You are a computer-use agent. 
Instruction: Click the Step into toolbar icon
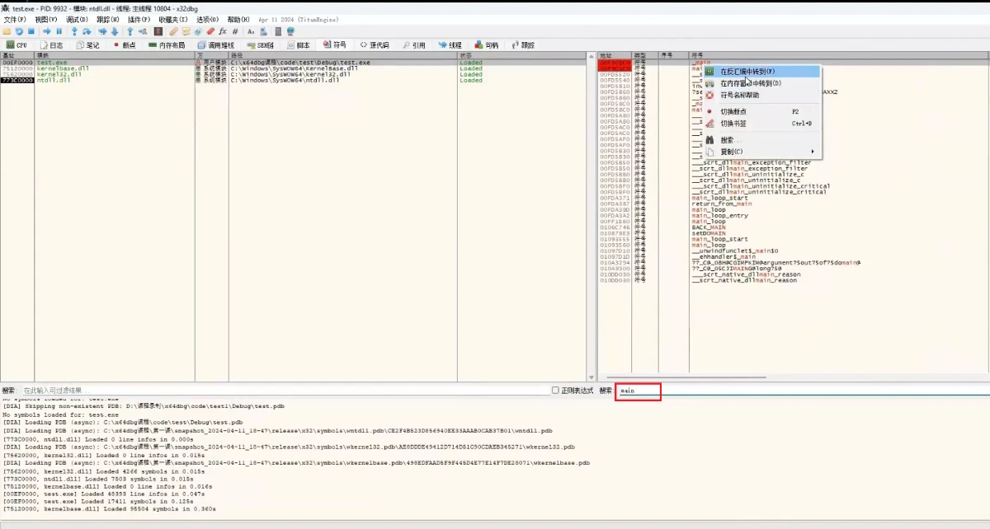click(x=73, y=31)
